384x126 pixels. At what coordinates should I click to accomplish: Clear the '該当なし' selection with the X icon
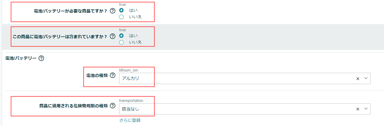pyautogui.click(x=358, y=109)
